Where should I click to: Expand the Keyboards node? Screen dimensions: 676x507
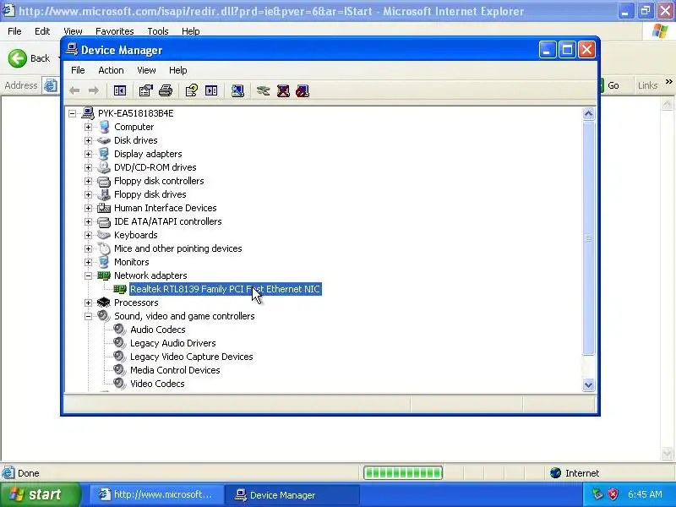click(89, 235)
